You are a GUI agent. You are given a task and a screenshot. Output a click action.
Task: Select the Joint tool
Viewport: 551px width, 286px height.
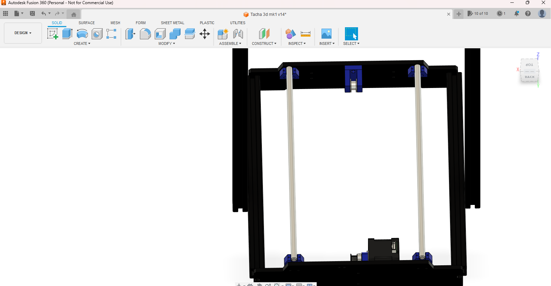[x=238, y=34]
